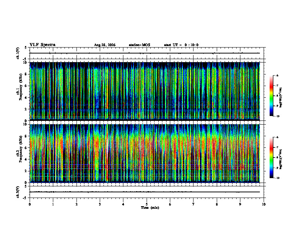
Task: Click the VLF Spectra title text
Action: [42, 45]
